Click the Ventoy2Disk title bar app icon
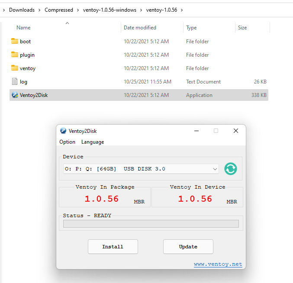The image size is (293, 283). pyautogui.click(x=63, y=131)
